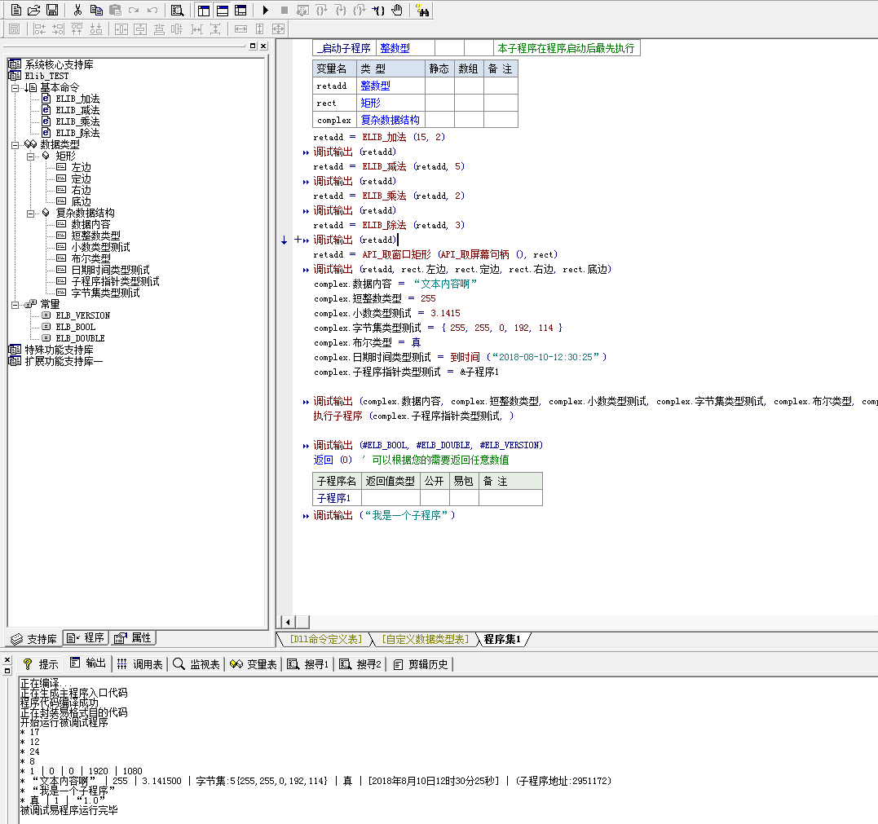Select ELIB_除法 in the library tree
Image resolution: width=878 pixels, height=824 pixels.
77,133
